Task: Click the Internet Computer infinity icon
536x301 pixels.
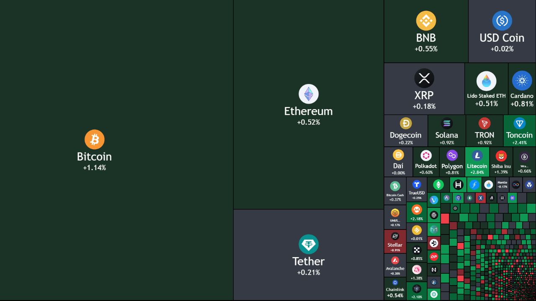Action: tap(516, 184)
